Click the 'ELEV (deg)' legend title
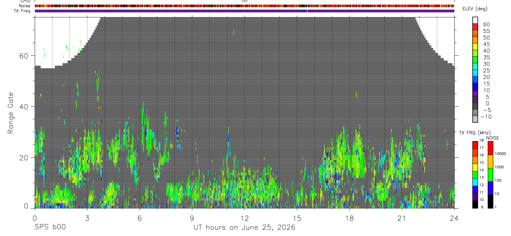 (x=475, y=9)
